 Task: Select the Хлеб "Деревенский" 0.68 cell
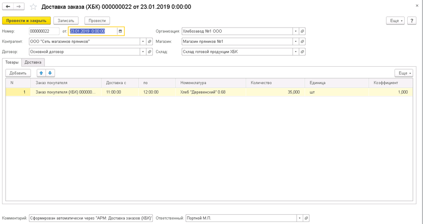pos(210,92)
